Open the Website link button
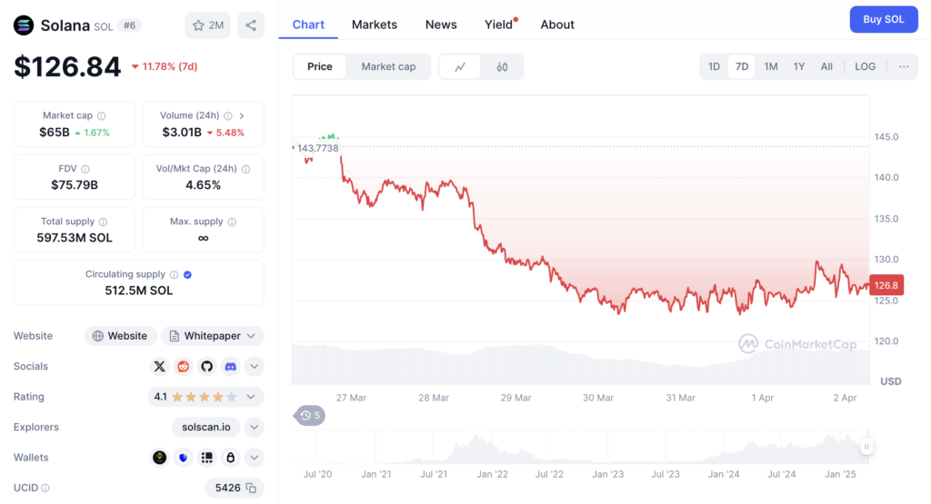 (x=121, y=336)
